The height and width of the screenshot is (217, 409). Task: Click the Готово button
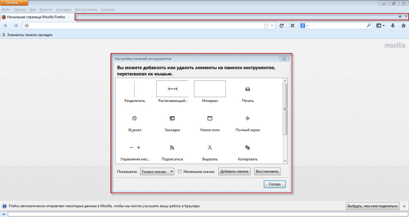click(x=275, y=184)
